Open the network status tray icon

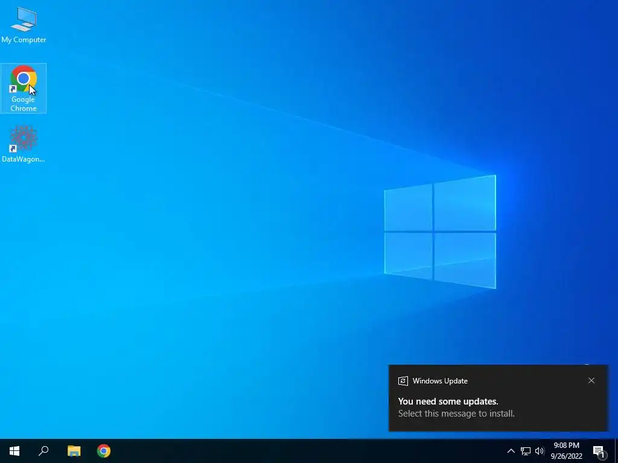coord(526,451)
